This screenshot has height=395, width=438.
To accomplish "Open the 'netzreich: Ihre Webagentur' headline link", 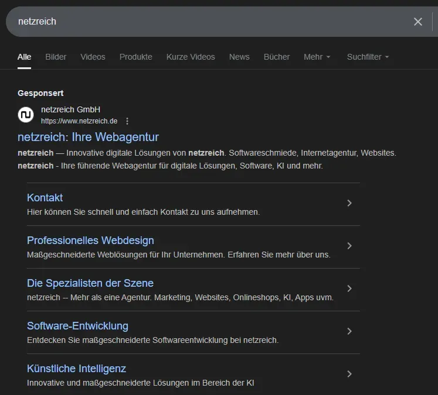I will [88, 137].
